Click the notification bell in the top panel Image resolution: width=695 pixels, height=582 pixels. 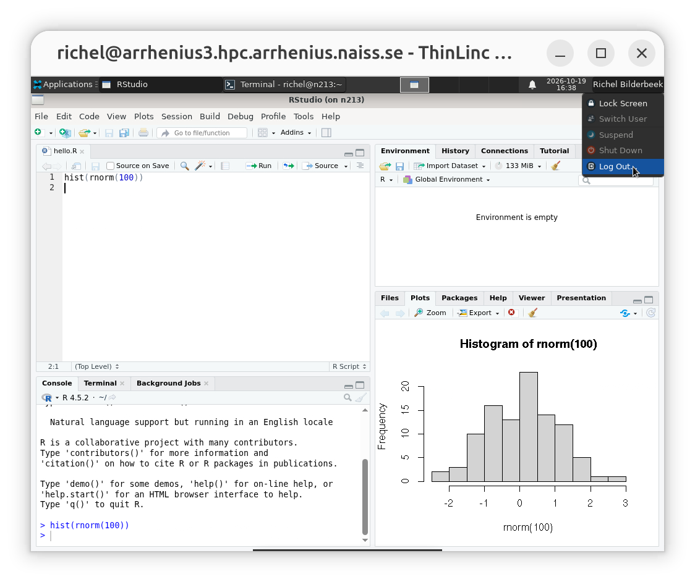tap(532, 85)
